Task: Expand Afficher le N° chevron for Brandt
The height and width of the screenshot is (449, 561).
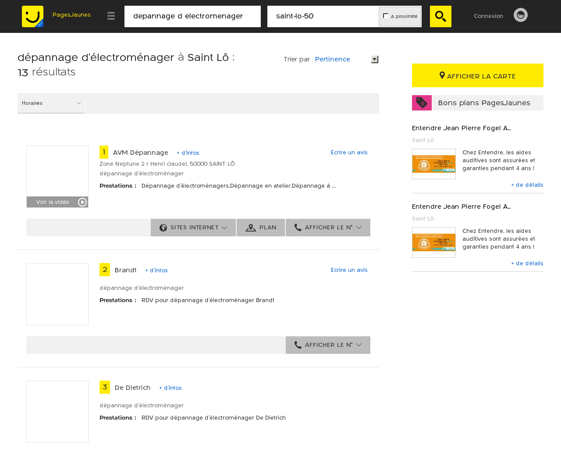Action: pyautogui.click(x=359, y=345)
